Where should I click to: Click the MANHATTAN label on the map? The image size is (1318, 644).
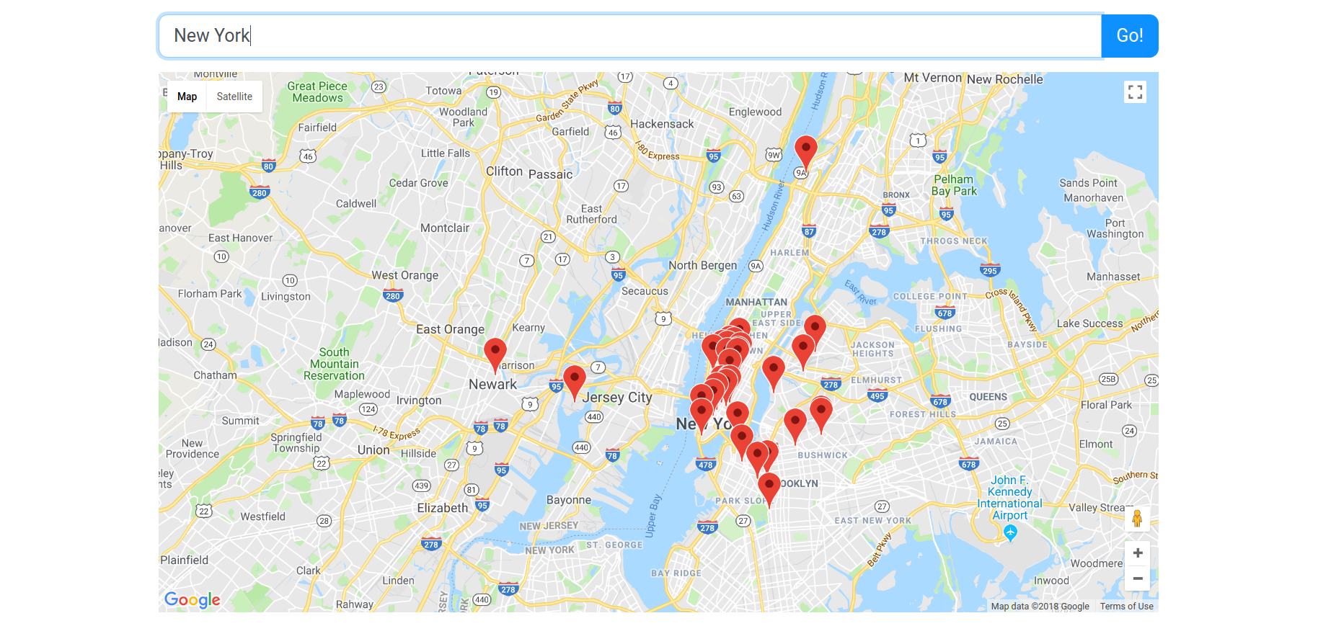[x=756, y=303]
